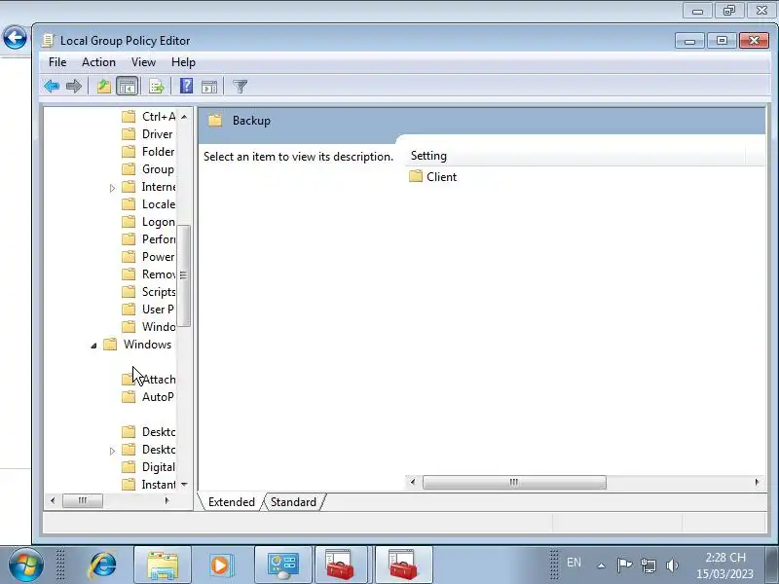The image size is (779, 584).
Task: Select the Logon folder in the tree
Action: [149, 222]
